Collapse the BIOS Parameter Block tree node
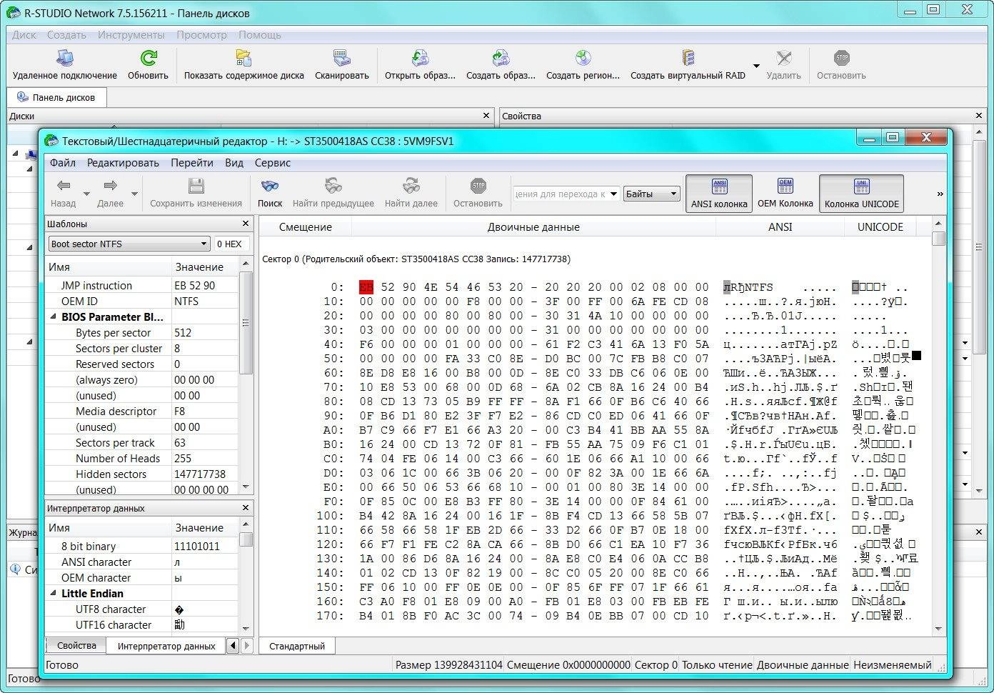 coord(54,316)
